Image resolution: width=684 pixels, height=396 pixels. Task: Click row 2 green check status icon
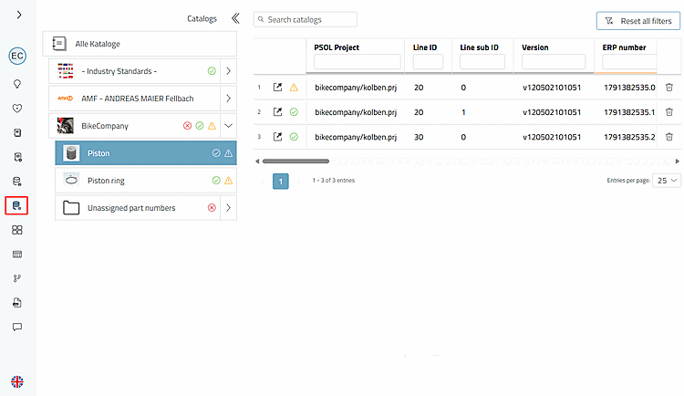pos(294,112)
